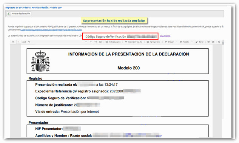The image size is (239, 143).
Task: Save the PDF with the disk icon
Action: (213, 42)
